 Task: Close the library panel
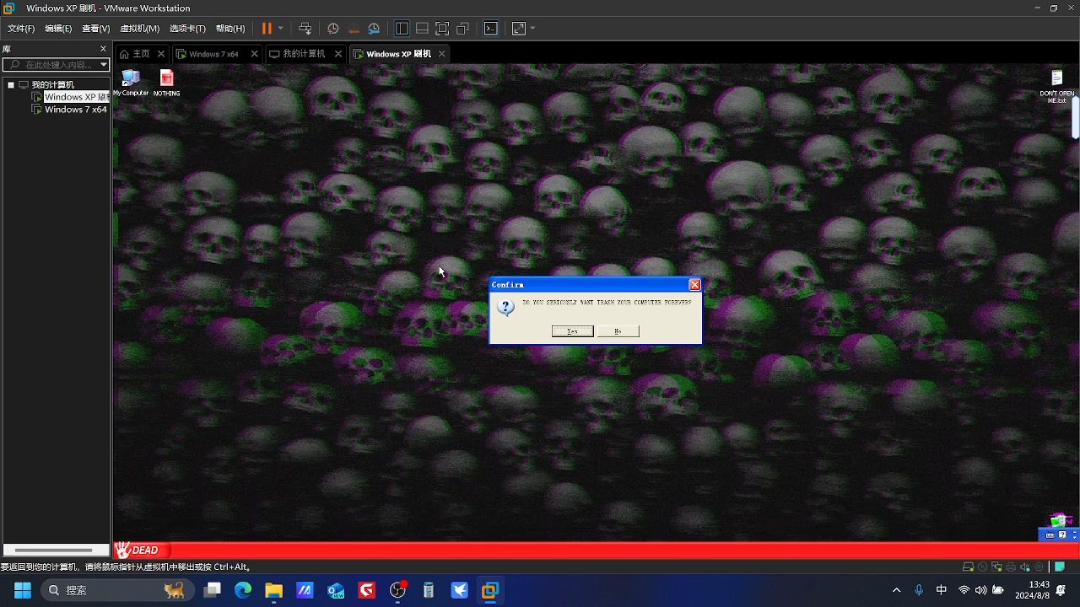pos(104,49)
